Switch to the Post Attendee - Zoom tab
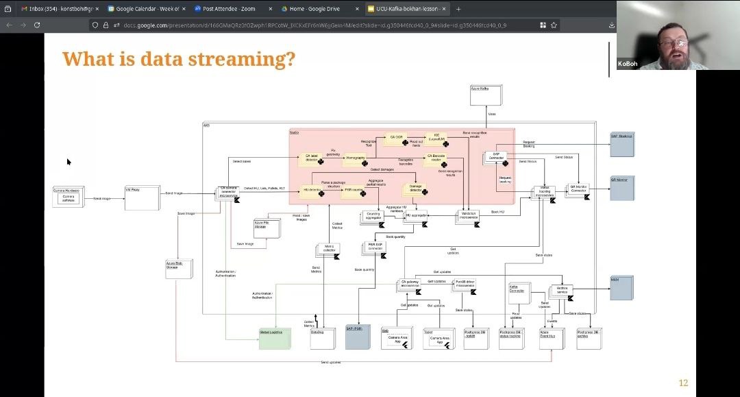740x397 pixels. pos(233,8)
